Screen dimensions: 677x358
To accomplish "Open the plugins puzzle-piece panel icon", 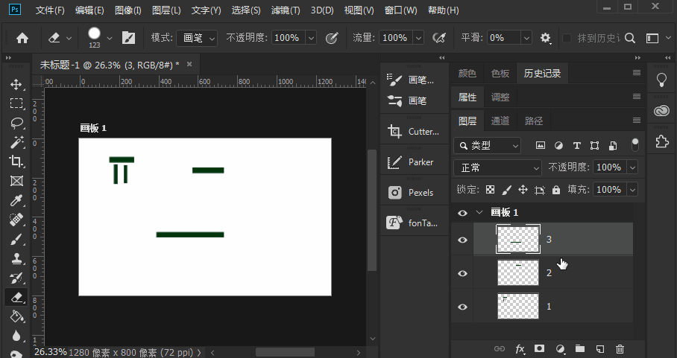I will point(661,141).
